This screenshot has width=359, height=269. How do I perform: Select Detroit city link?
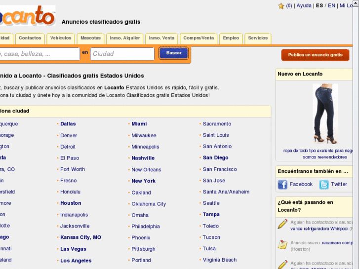(x=68, y=147)
